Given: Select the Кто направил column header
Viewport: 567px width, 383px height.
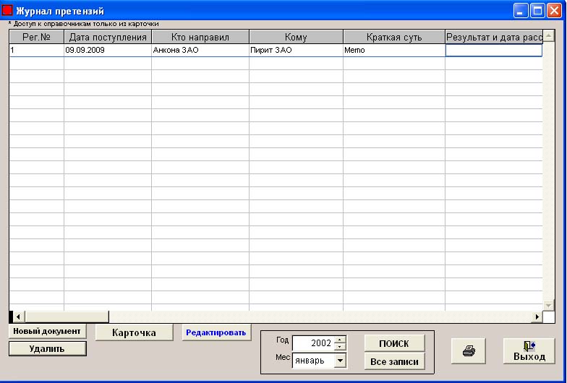Looking at the screenshot, I should pos(200,37).
